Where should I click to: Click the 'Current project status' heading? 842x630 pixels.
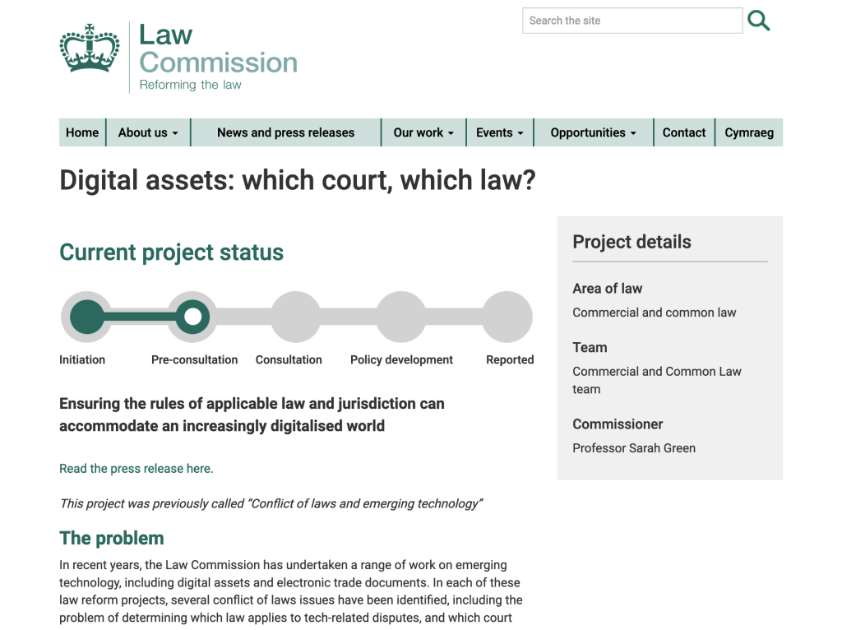point(171,252)
